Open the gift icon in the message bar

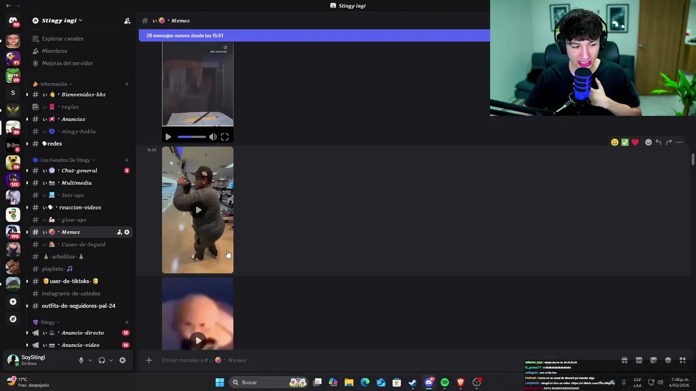coord(624,360)
